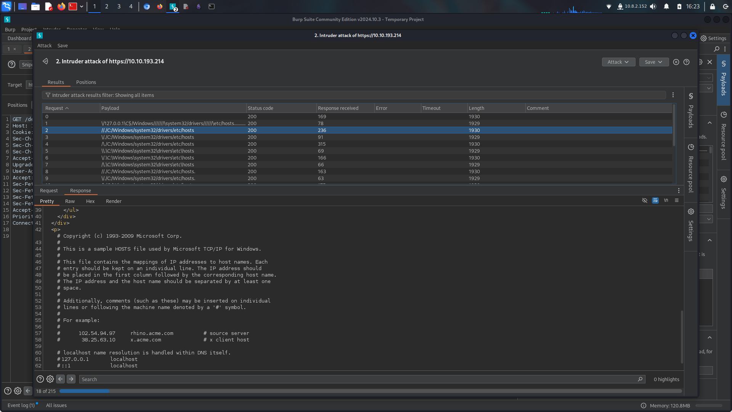Open response search settings gear
Screen dimensions: 732x412
coord(50,379)
